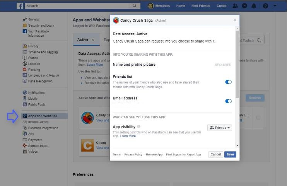Click the Remove button behind dialog
Screen dimensions: 287x186
(255, 98)
